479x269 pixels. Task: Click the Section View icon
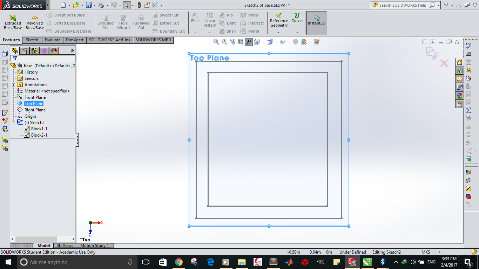pyautogui.click(x=241, y=42)
